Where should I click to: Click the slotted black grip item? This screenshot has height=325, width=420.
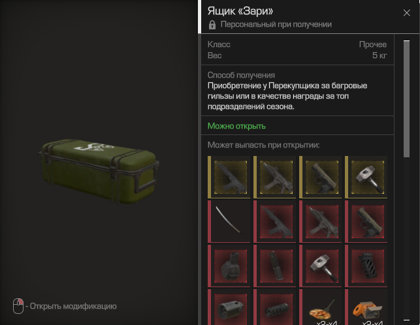[x=366, y=266]
